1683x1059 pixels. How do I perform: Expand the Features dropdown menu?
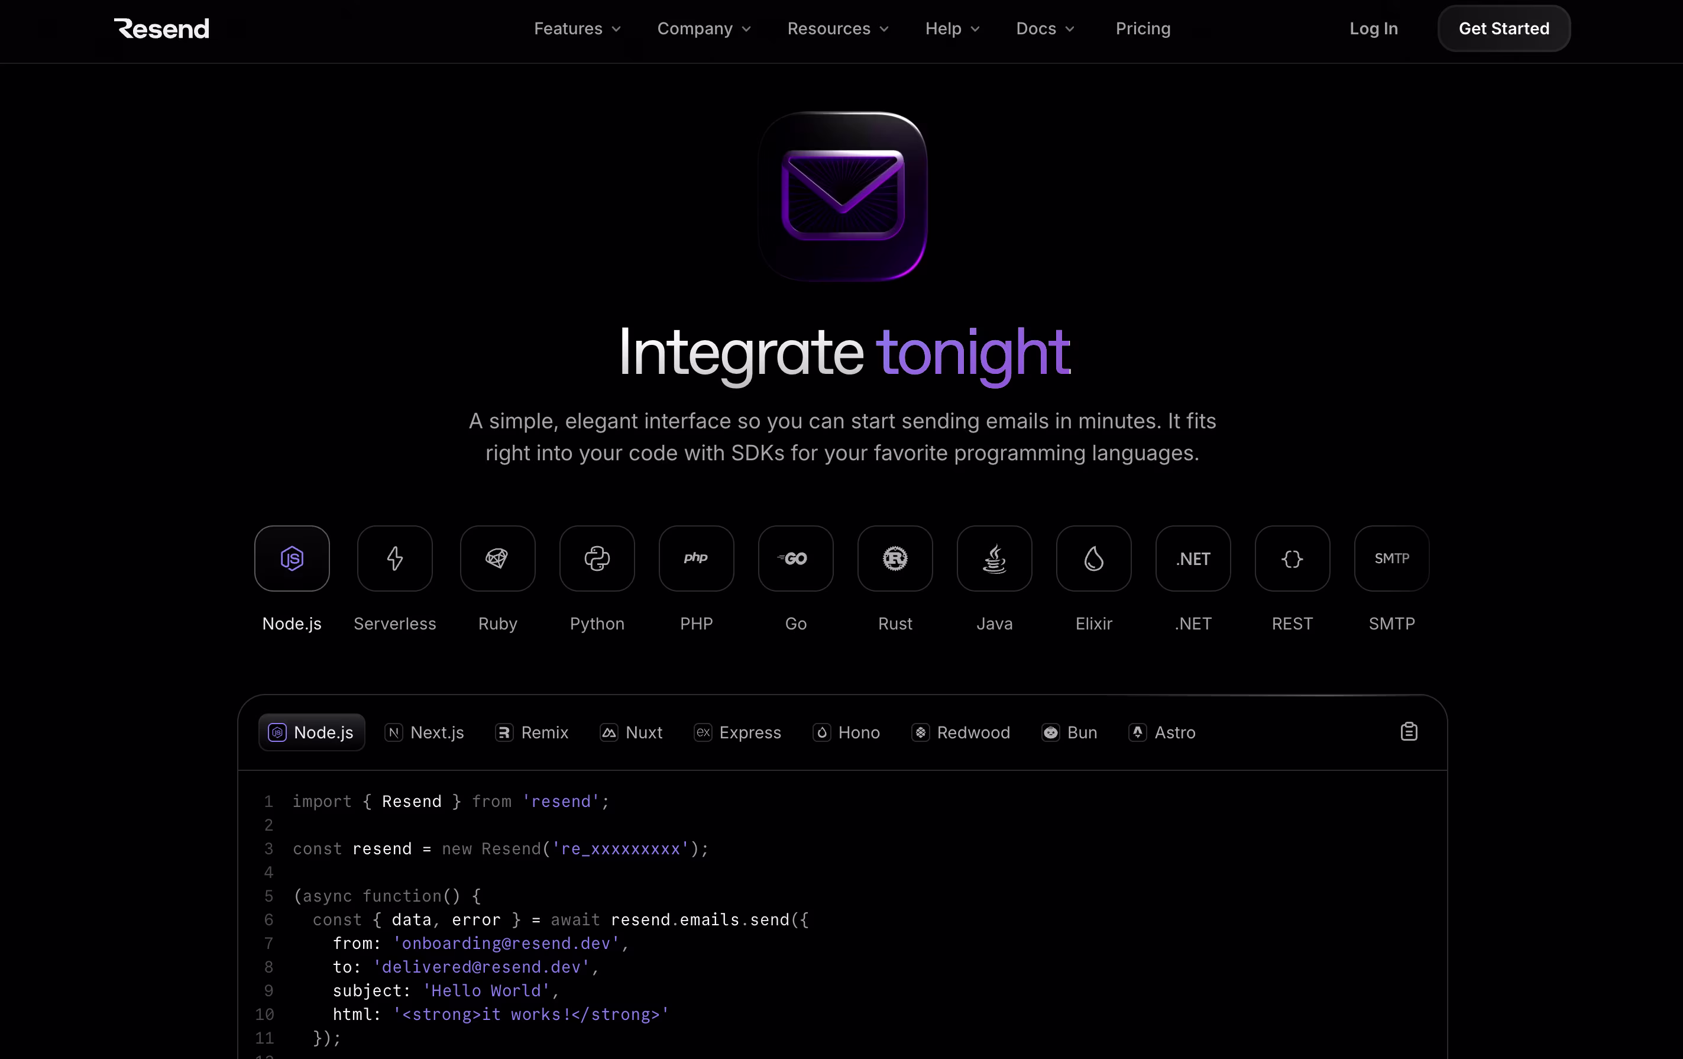point(577,28)
